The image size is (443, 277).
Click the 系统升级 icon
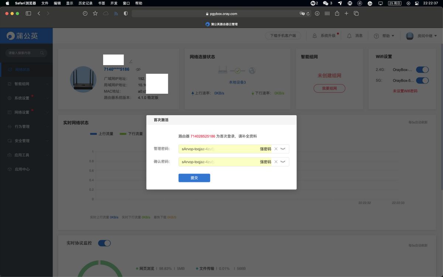point(315,36)
